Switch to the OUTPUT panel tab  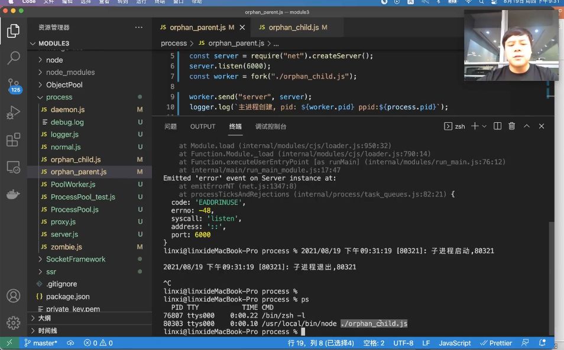(x=203, y=126)
